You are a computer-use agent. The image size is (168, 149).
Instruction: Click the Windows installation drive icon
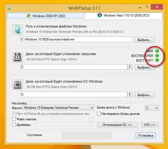[x=18, y=85]
